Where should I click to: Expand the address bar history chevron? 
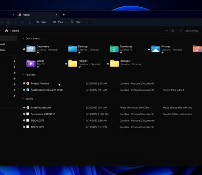tap(166, 31)
